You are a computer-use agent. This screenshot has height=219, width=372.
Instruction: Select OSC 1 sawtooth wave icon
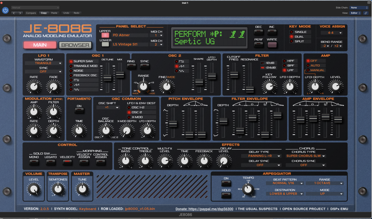(76, 84)
